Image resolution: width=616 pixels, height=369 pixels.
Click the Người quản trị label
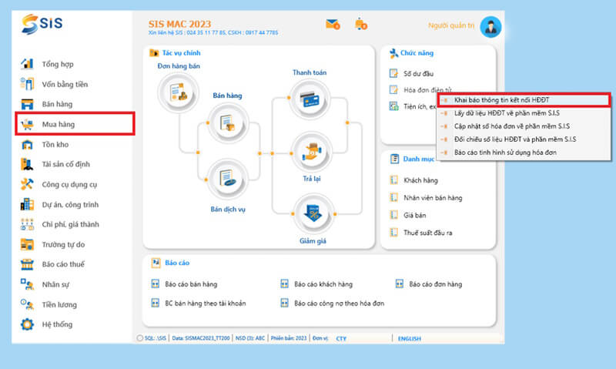point(451,25)
